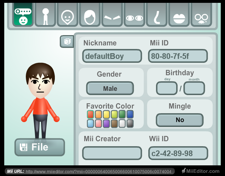The image size is (225, 176).
Task: Click the Nickname label
Action: pyautogui.click(x=100, y=43)
